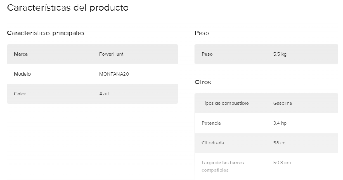343x180 pixels.
Task: Click the "Características principales" section title
Action: [x=46, y=33]
